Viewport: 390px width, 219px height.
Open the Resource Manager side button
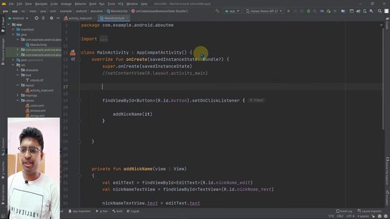click(3, 52)
